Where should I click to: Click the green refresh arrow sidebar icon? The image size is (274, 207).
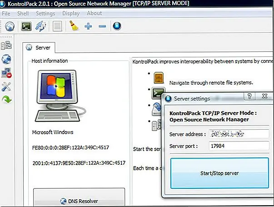click(7, 100)
